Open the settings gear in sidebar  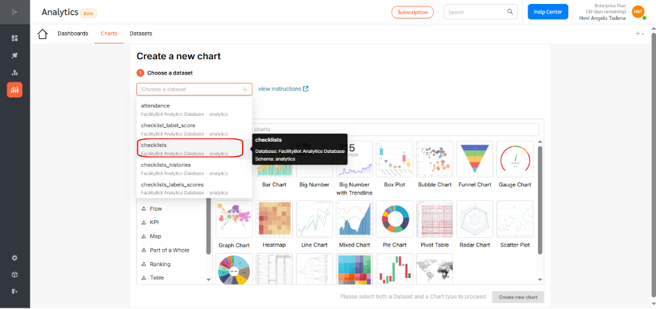pos(15,258)
